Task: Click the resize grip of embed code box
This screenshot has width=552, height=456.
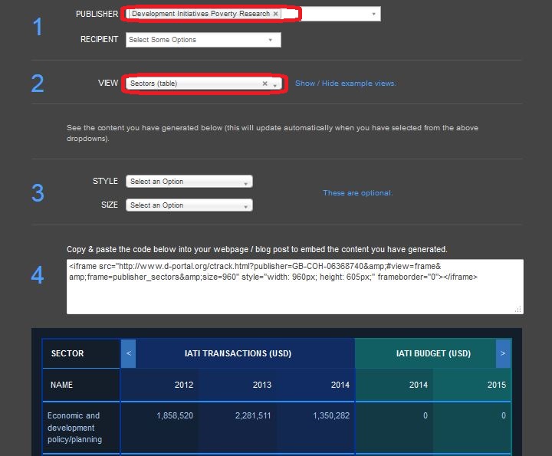Action: (x=518, y=310)
